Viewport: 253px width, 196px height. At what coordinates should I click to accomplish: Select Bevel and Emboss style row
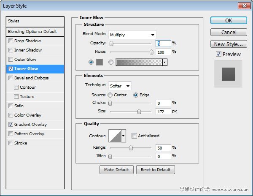coord(35,78)
